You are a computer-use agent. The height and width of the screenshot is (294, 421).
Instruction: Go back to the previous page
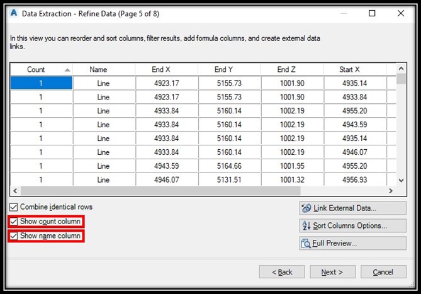[282, 272]
